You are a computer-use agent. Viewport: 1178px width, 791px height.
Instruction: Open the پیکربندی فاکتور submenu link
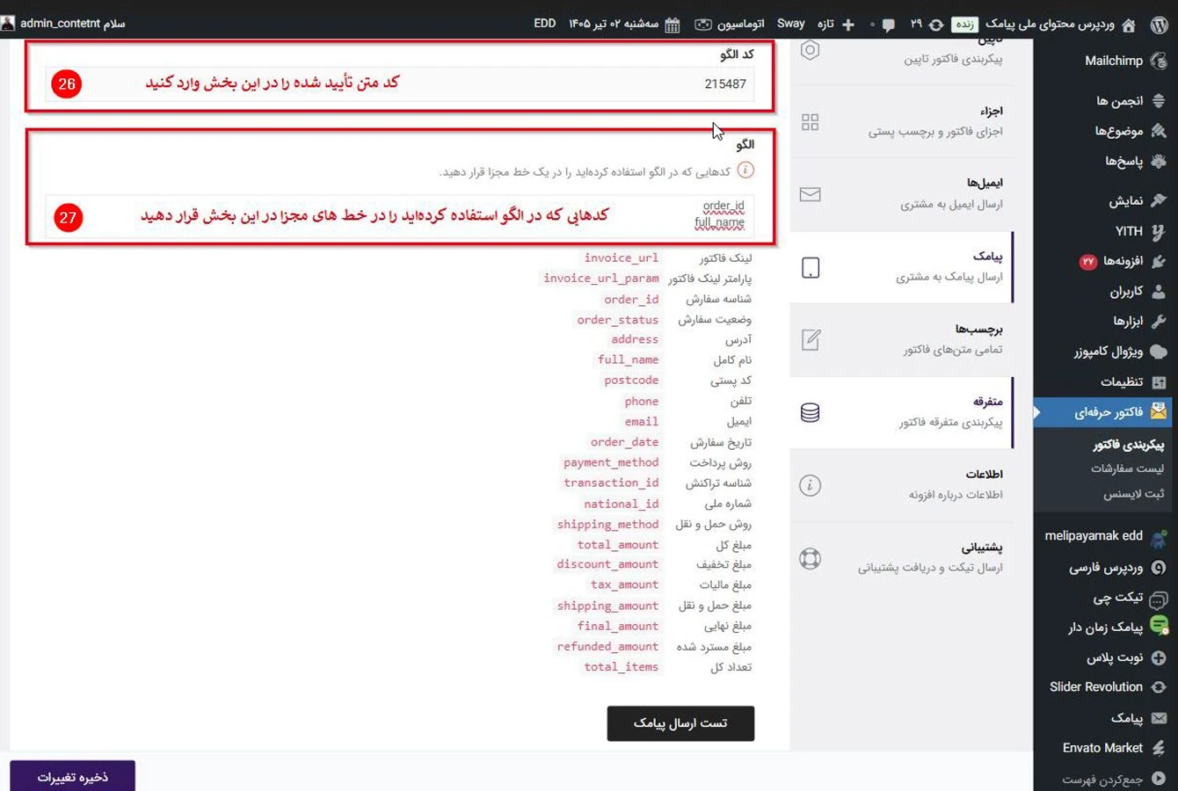click(1128, 445)
